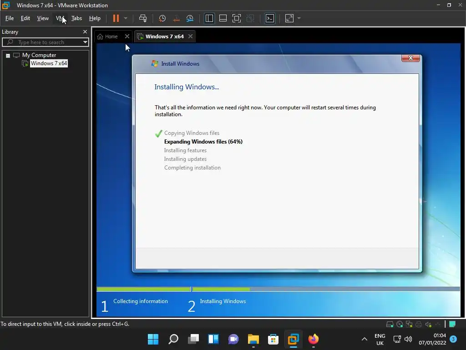Screen dimensions: 466x350
Task: Open the Widgets panel on the taskbar
Action: (213, 339)
